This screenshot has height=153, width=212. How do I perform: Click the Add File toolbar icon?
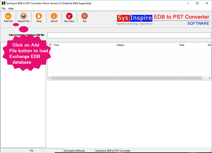8,16
